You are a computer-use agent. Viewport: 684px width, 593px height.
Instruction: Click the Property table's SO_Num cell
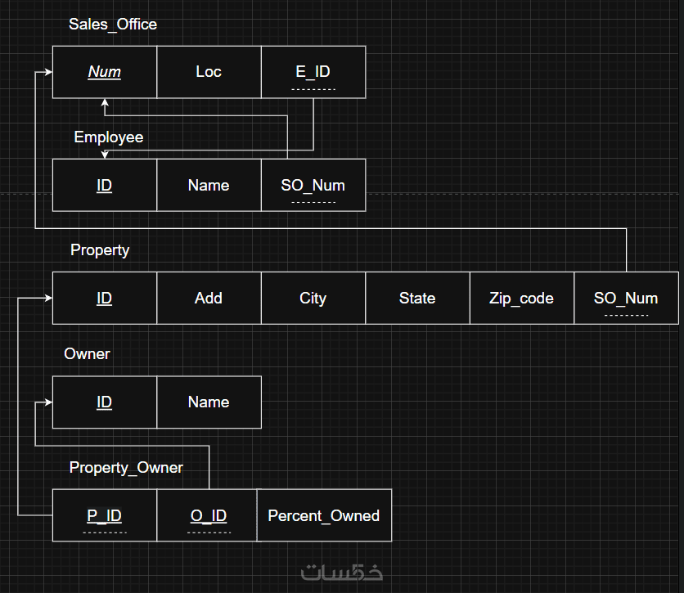pyautogui.click(x=626, y=299)
